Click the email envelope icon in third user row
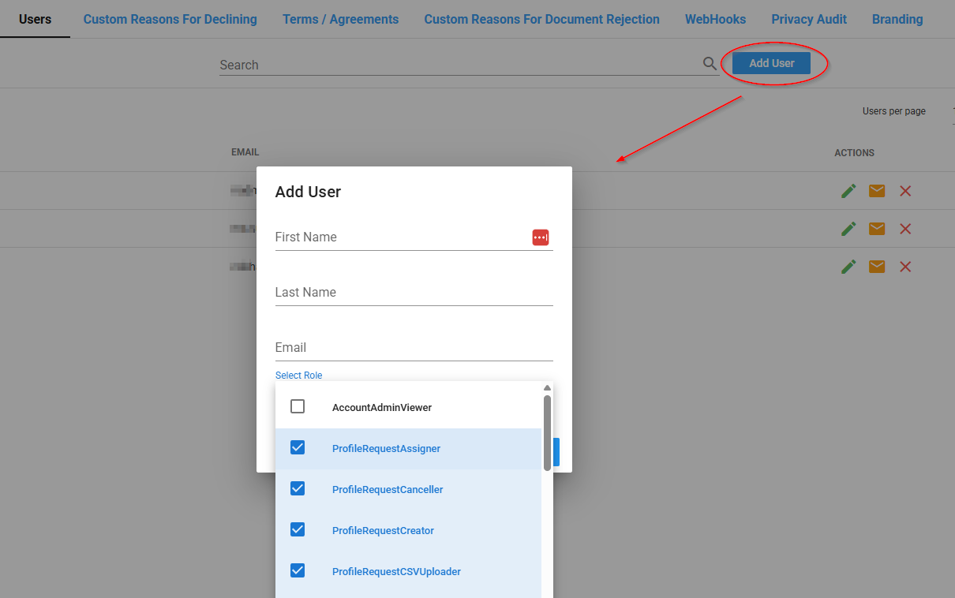The image size is (955, 598). point(877,267)
